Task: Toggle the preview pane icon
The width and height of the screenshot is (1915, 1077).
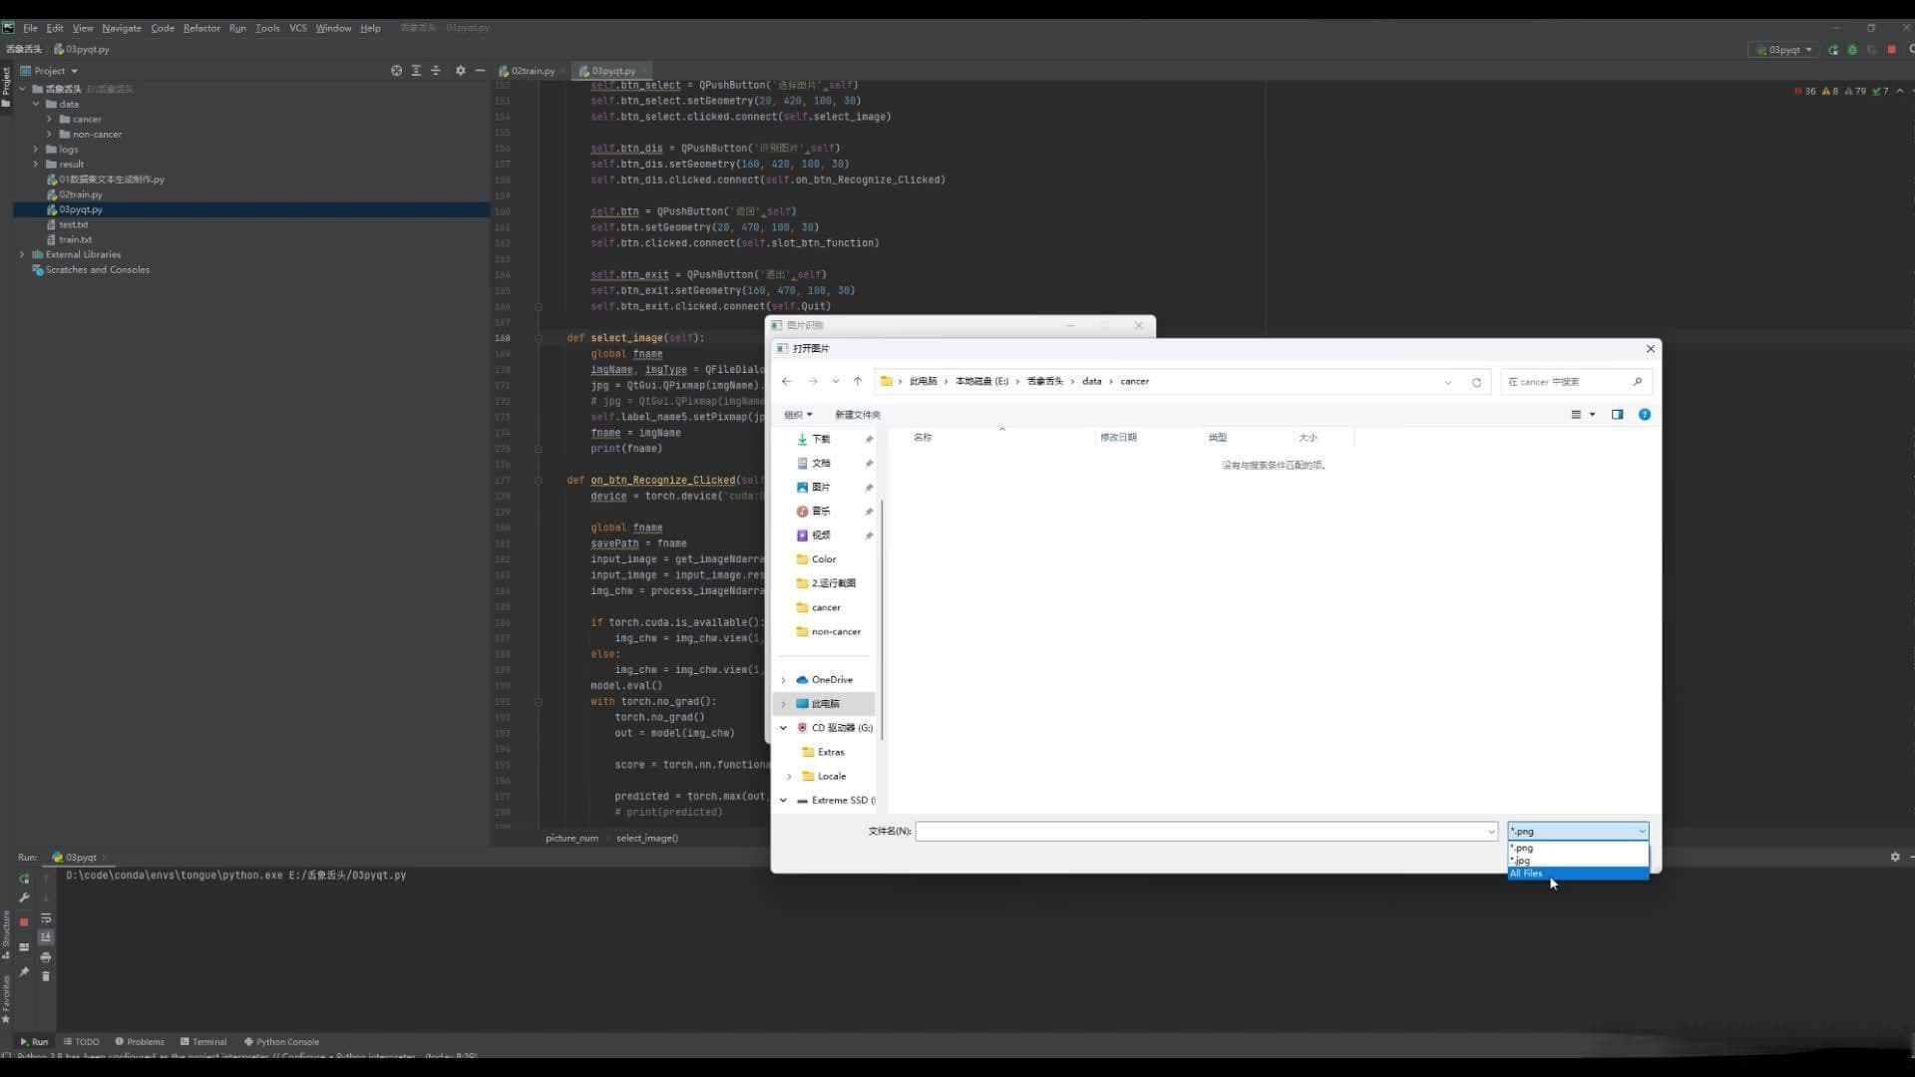Action: point(1617,415)
